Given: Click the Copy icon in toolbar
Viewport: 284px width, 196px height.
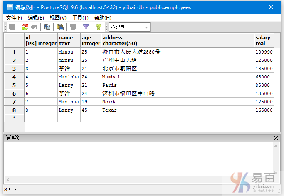Looking at the screenshot, I should pos(48,27).
